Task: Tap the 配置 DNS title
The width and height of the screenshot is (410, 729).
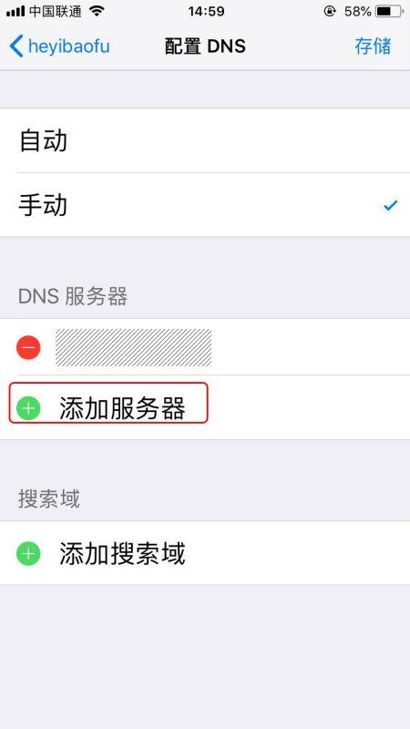Action: click(x=205, y=46)
